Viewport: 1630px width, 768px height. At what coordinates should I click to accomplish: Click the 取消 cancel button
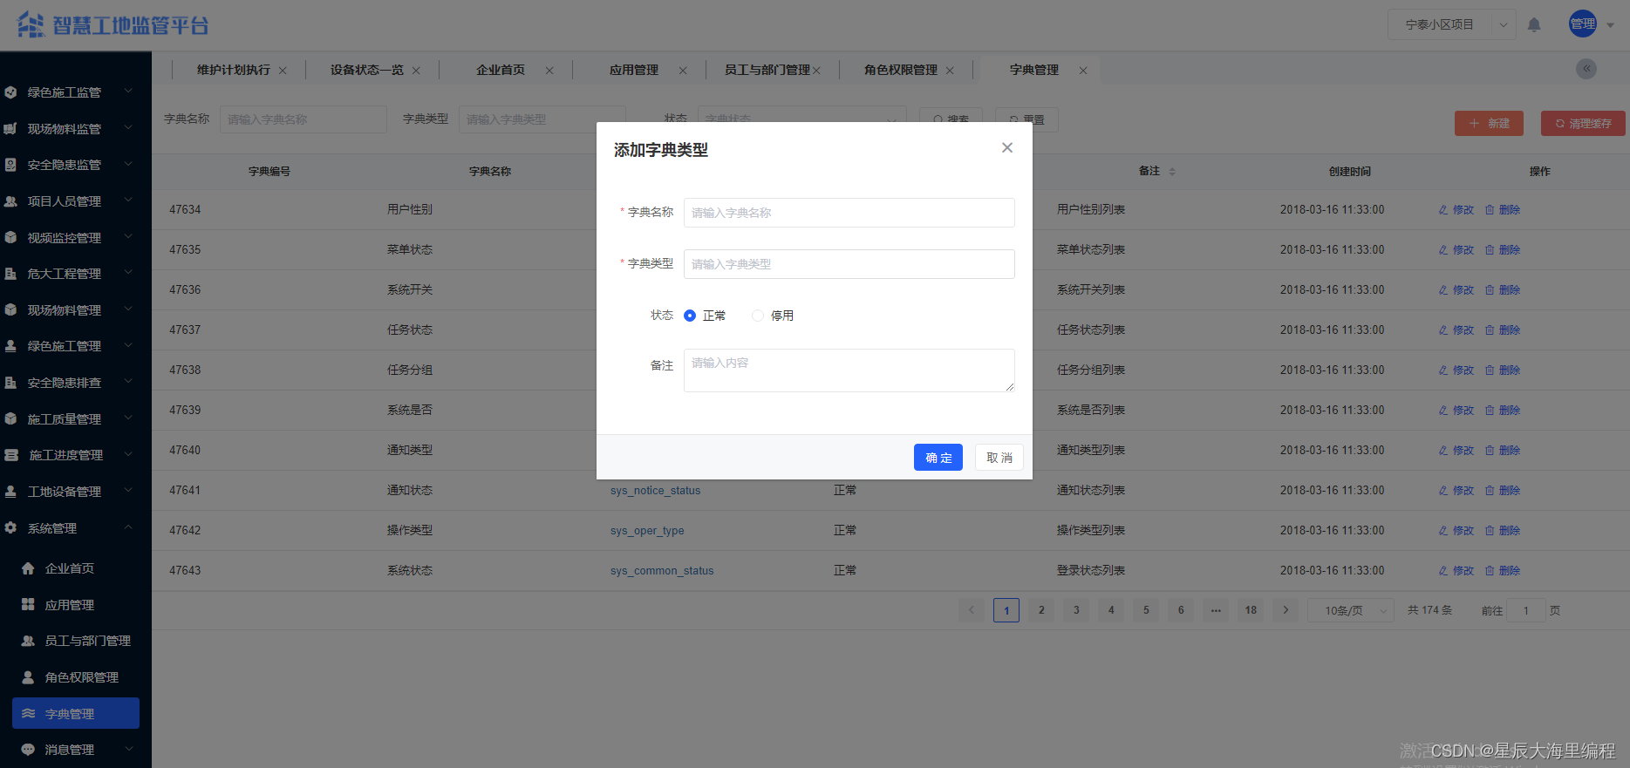coord(999,458)
